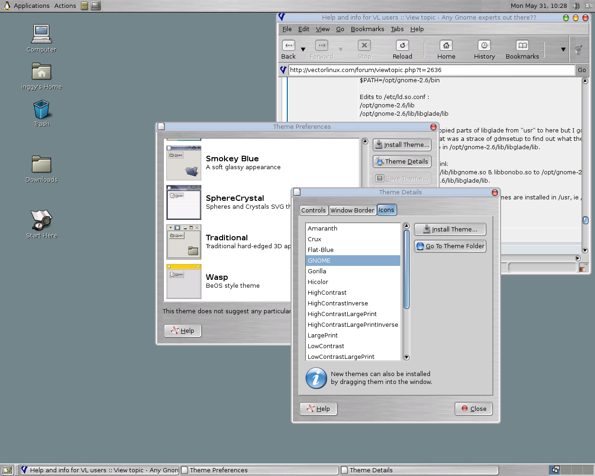Screen dimensions: 595x476
Task: Select LargePrint icon theme
Action: point(353,335)
